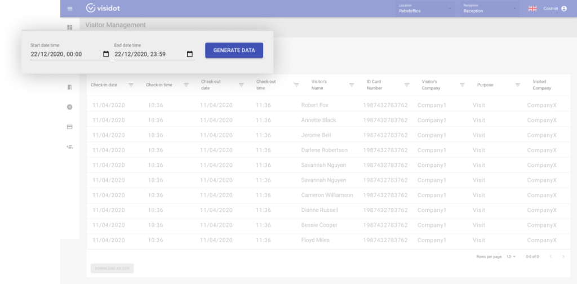This screenshot has width=577, height=284.
Task: Open the hamburger navigation menu
Action: coord(70,8)
